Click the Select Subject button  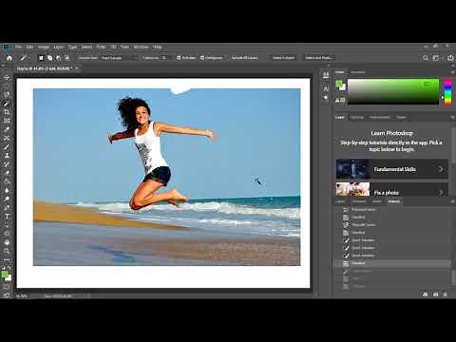pos(283,58)
